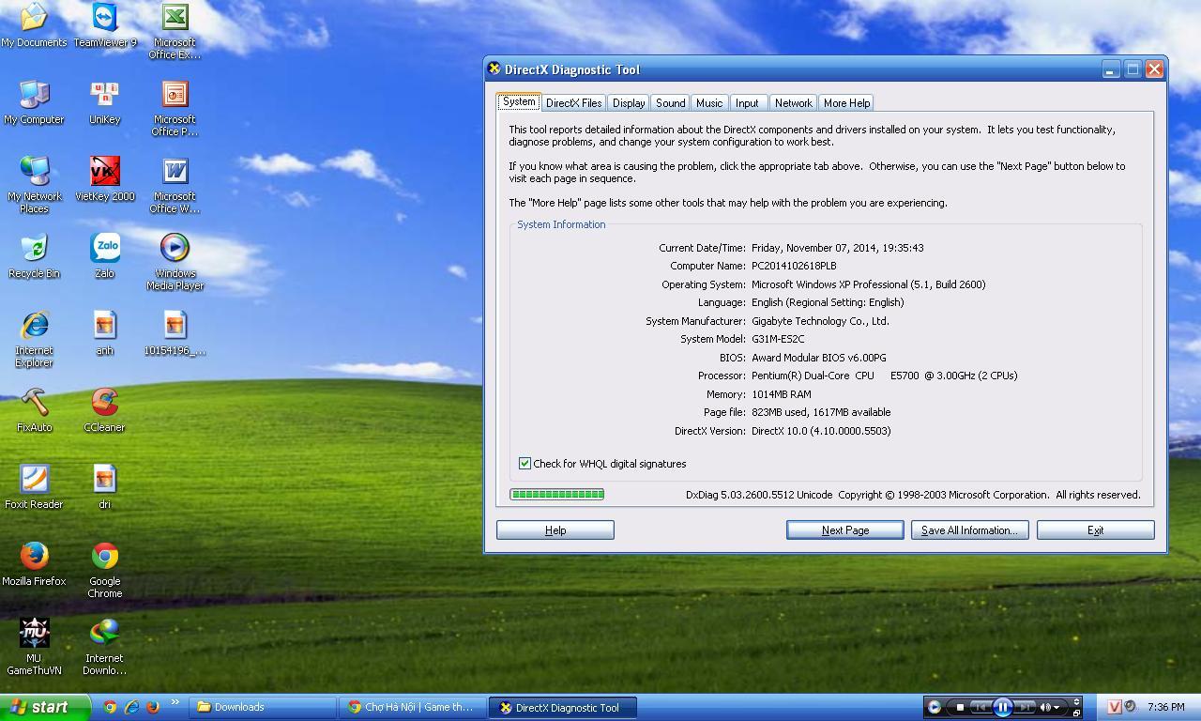This screenshot has width=1201, height=721.
Task: Select the 10154196_ file icon on desktop
Action: (175, 332)
